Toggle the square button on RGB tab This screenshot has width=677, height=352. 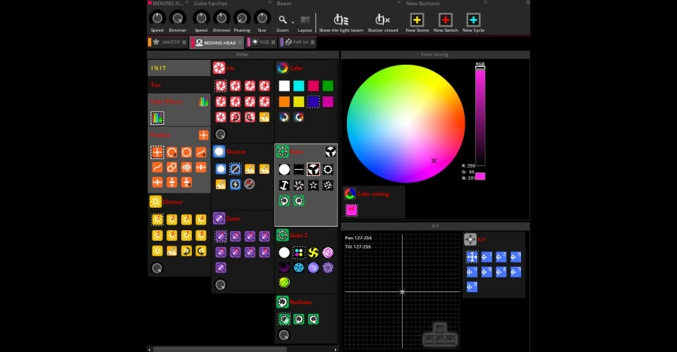point(274,43)
